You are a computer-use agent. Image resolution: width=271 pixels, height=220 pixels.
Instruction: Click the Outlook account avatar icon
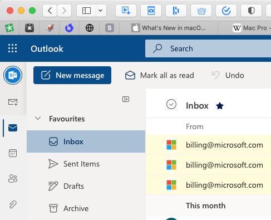(13, 75)
